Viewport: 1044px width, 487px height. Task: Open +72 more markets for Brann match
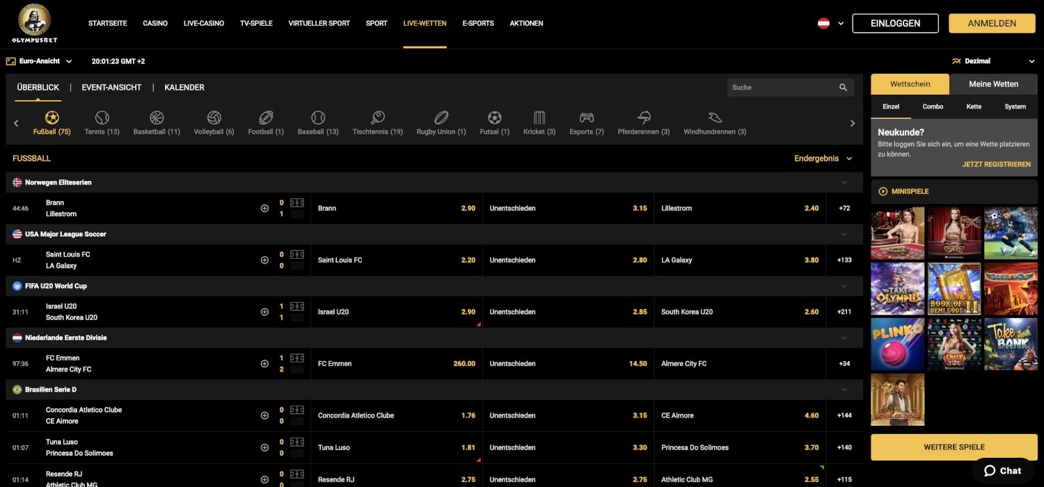click(844, 208)
